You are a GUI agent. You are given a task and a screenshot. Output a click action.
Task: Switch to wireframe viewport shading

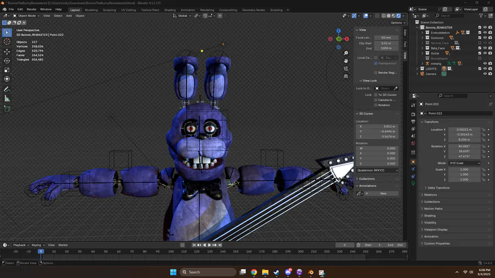point(383,16)
